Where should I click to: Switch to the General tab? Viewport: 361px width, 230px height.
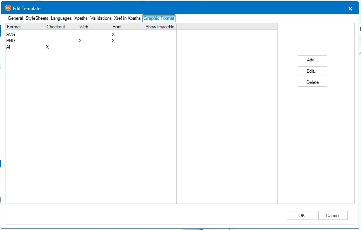tap(16, 18)
